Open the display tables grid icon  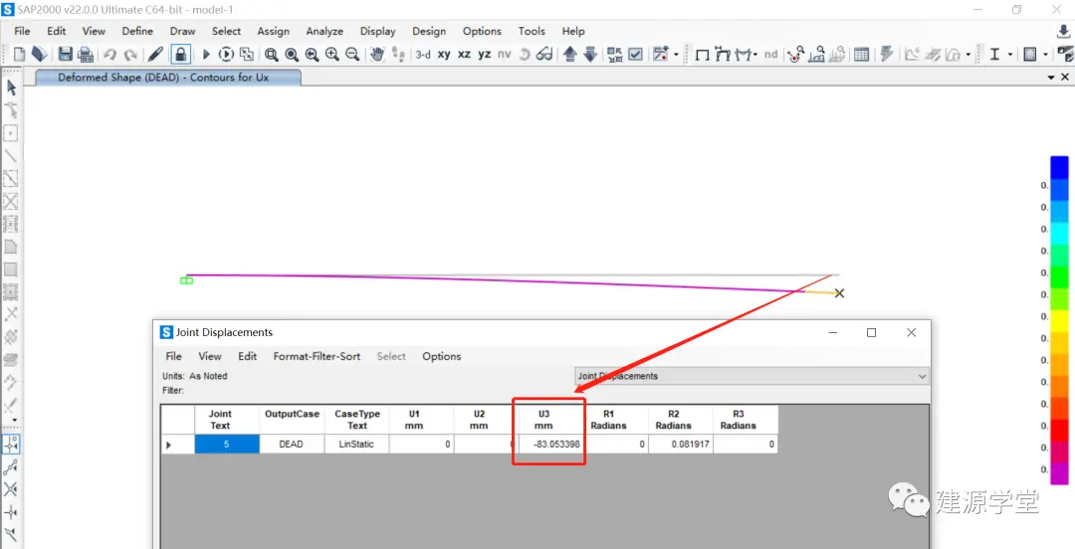[x=862, y=54]
